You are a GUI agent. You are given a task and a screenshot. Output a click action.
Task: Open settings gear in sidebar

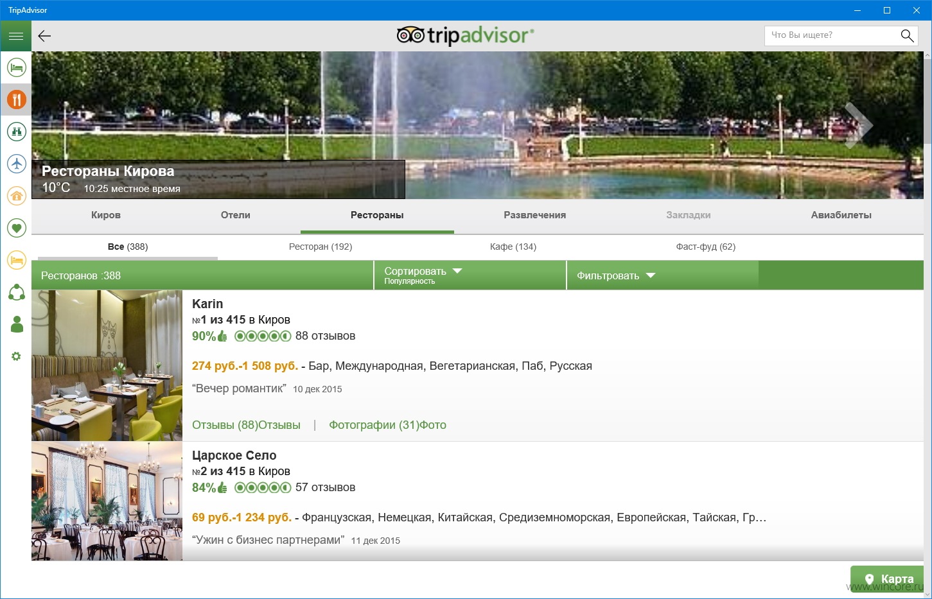click(x=16, y=356)
